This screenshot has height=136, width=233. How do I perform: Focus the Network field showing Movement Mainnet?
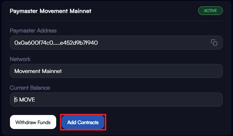(x=116, y=71)
